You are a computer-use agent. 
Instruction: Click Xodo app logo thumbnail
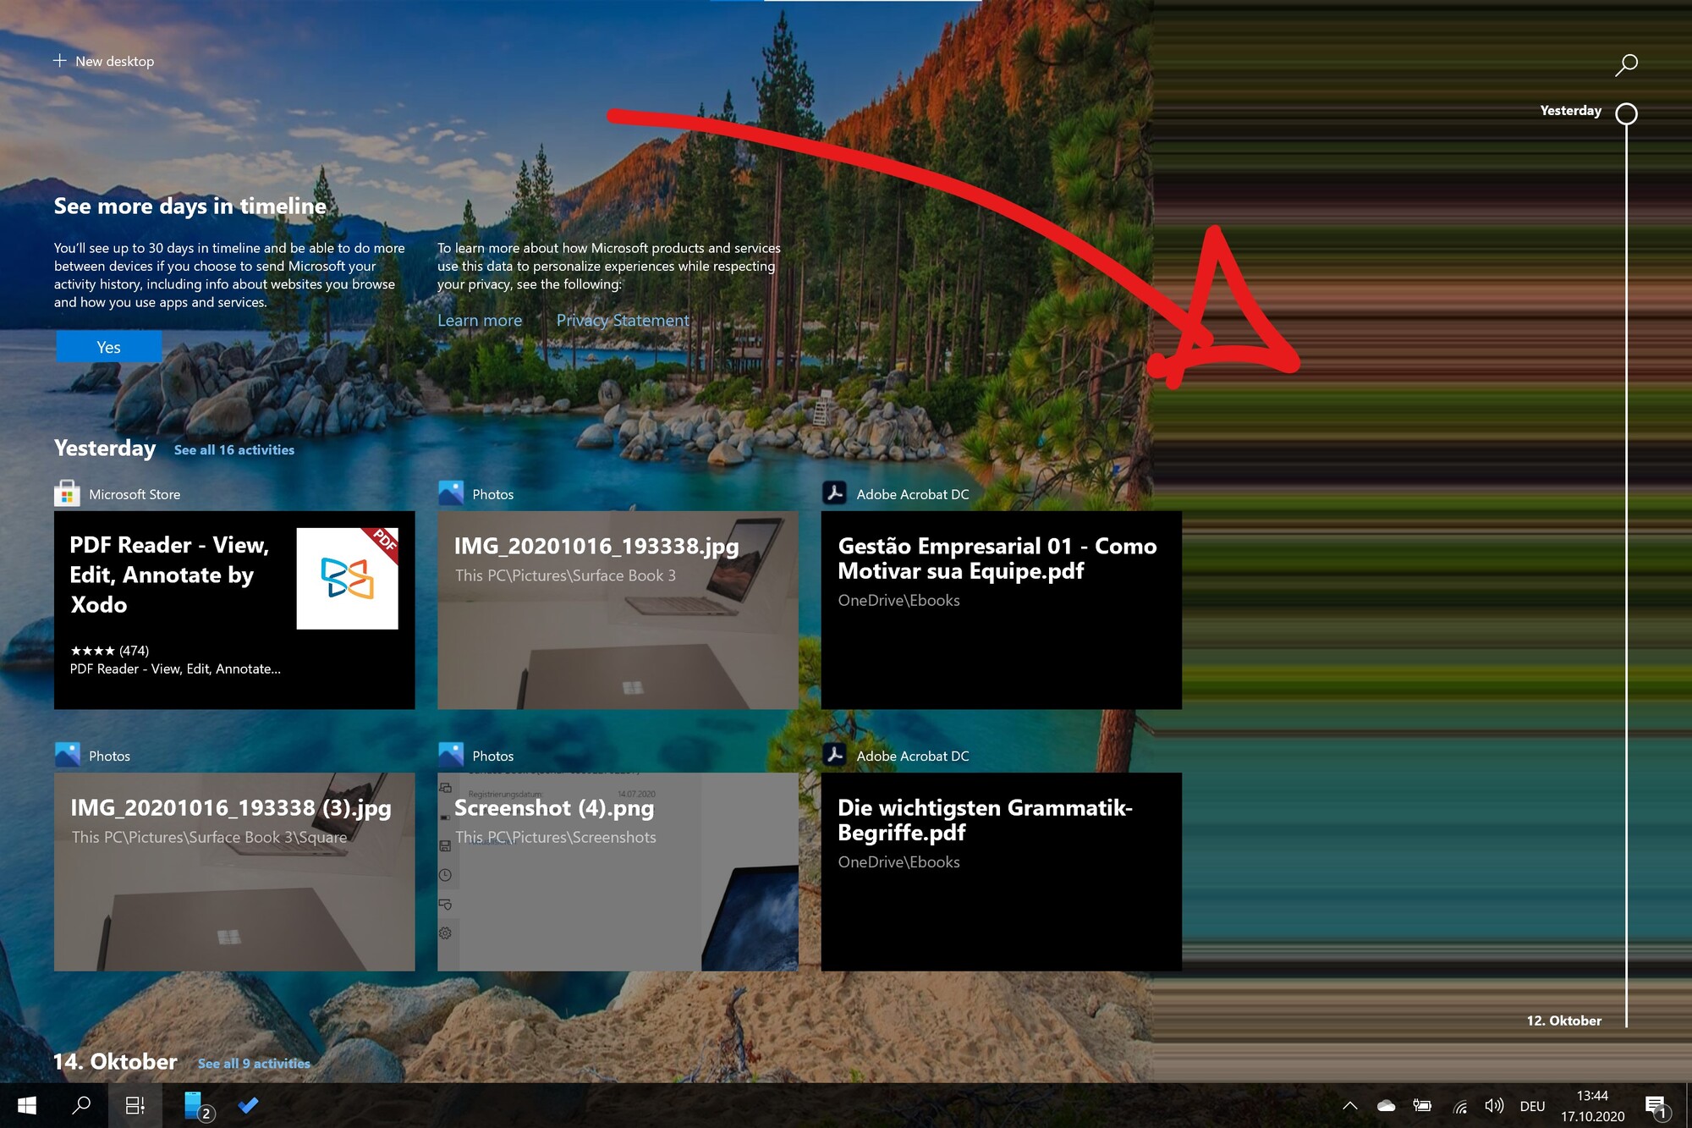pos(347,579)
